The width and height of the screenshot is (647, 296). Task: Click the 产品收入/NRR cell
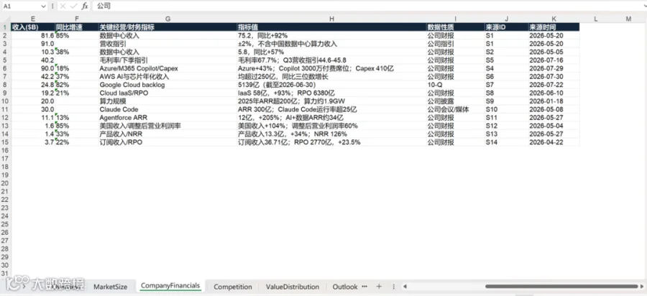[x=168, y=134]
